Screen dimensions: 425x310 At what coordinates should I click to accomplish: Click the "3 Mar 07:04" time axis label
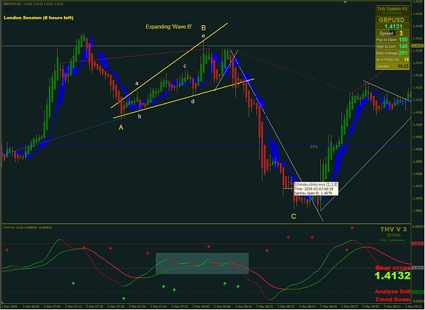click(52, 307)
